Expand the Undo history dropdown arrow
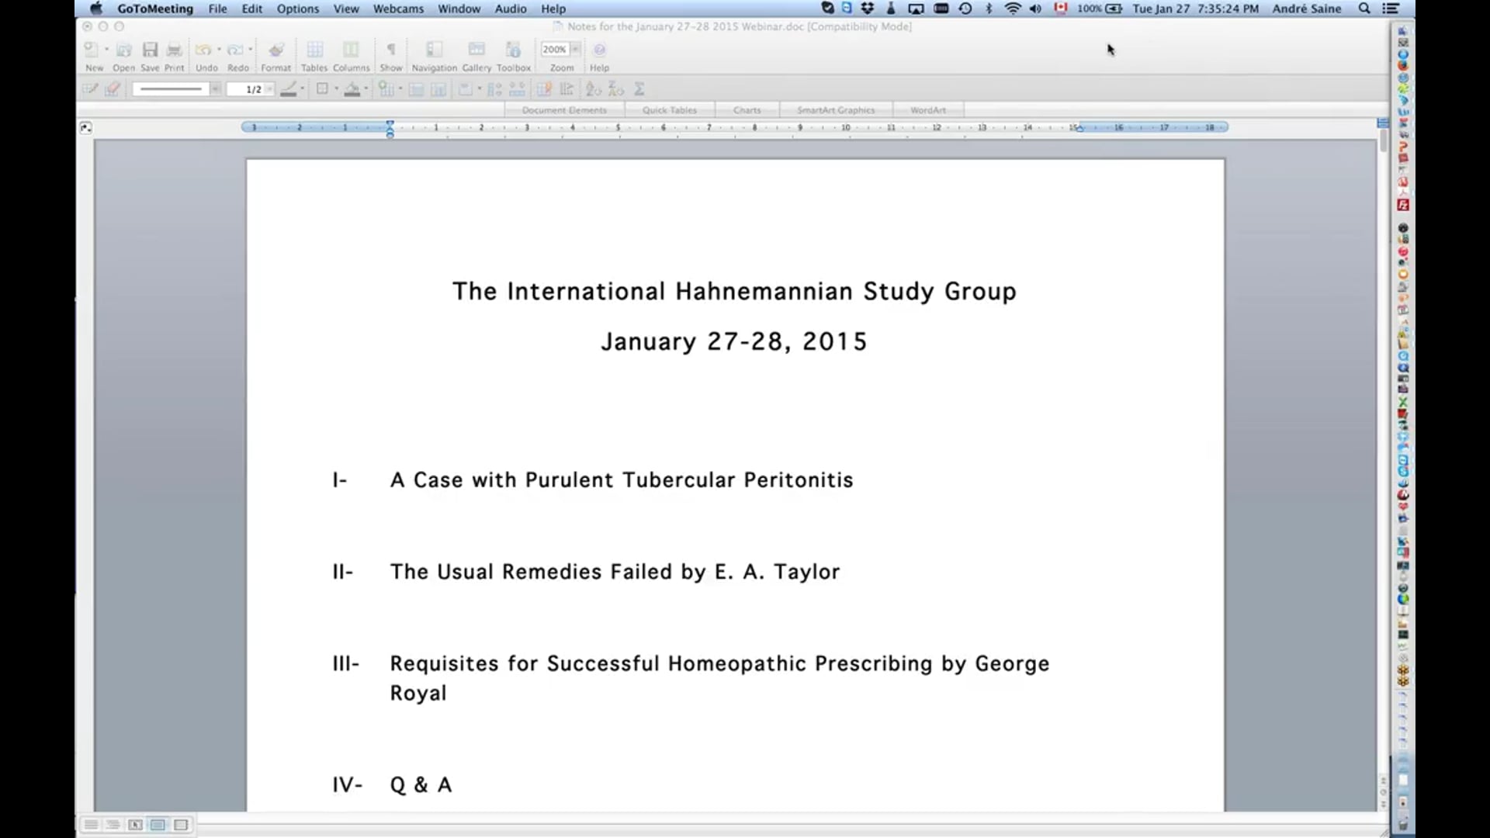Screen dimensions: 1490x838 pyautogui.click(x=218, y=49)
